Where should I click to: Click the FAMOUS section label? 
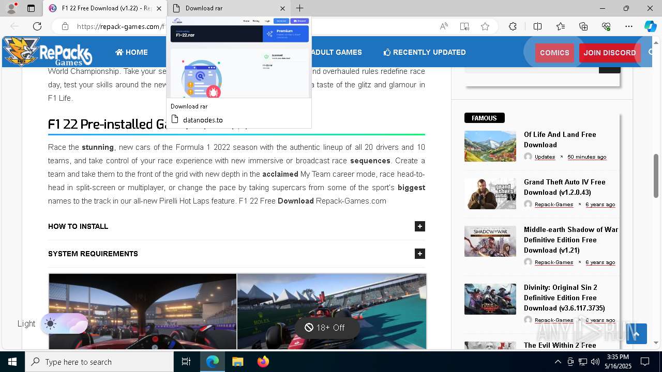tap(484, 118)
